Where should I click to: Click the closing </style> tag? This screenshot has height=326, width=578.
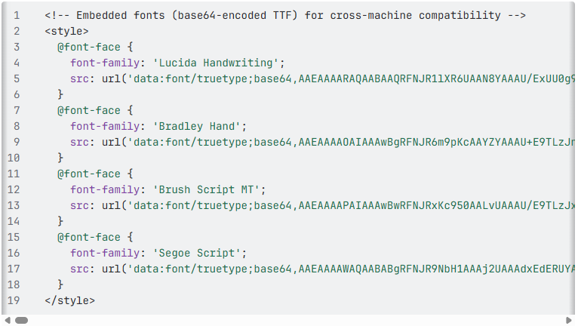[69, 300]
